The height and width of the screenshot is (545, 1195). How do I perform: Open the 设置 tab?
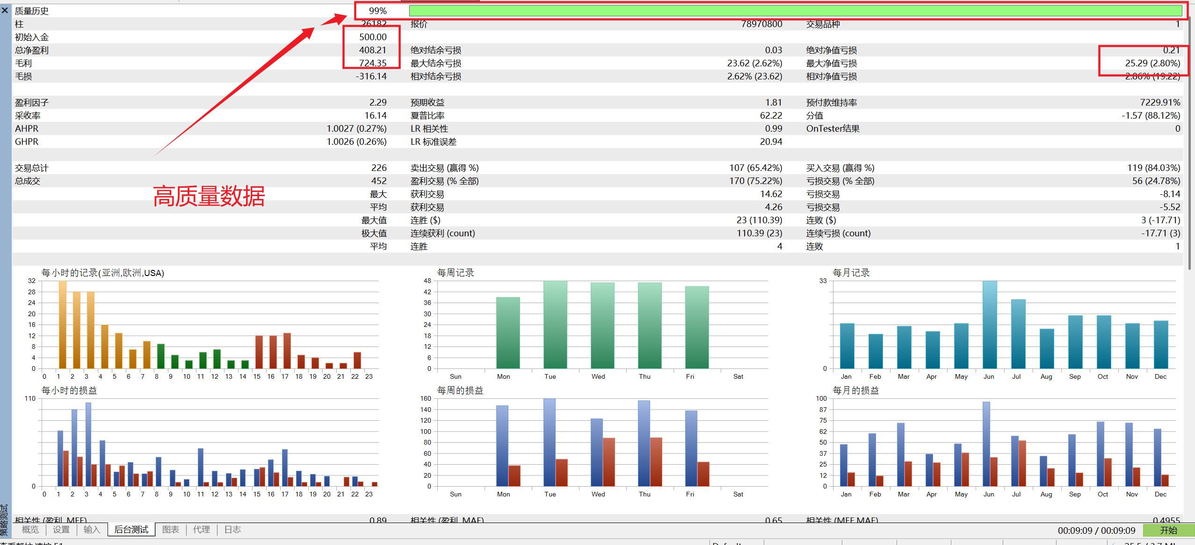(x=61, y=530)
